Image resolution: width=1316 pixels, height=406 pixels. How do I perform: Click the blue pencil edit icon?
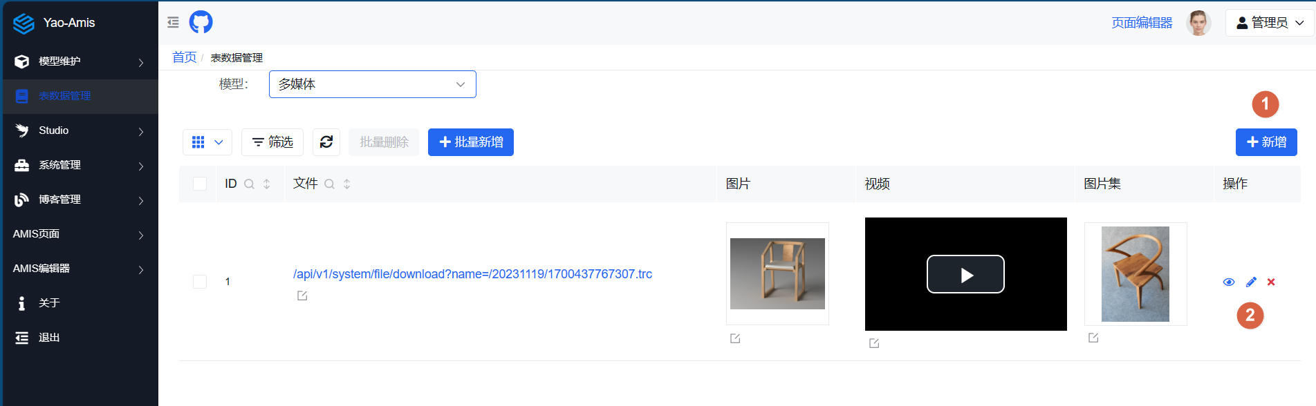(1251, 282)
